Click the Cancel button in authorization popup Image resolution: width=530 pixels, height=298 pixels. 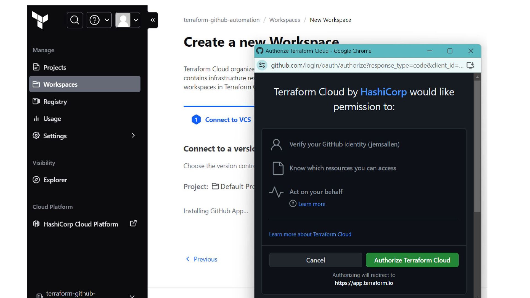tap(316, 260)
